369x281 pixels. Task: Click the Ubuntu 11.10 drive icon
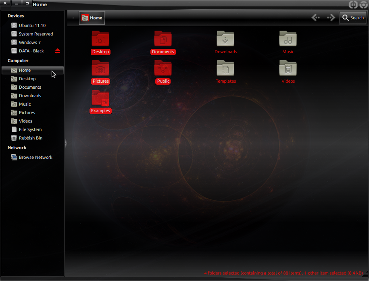[14, 25]
